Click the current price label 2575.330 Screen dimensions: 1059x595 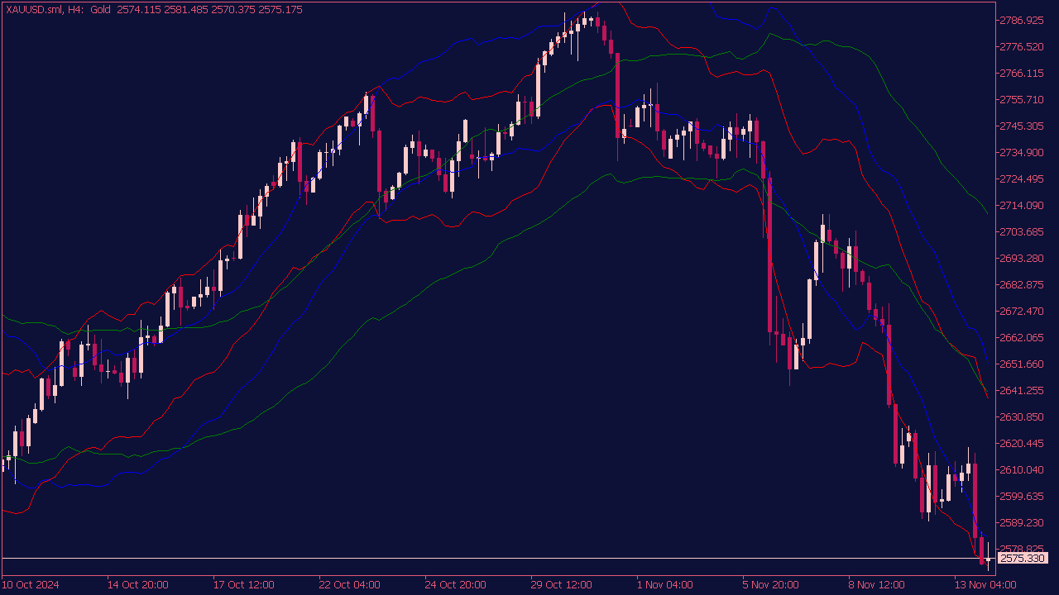pos(1023,559)
